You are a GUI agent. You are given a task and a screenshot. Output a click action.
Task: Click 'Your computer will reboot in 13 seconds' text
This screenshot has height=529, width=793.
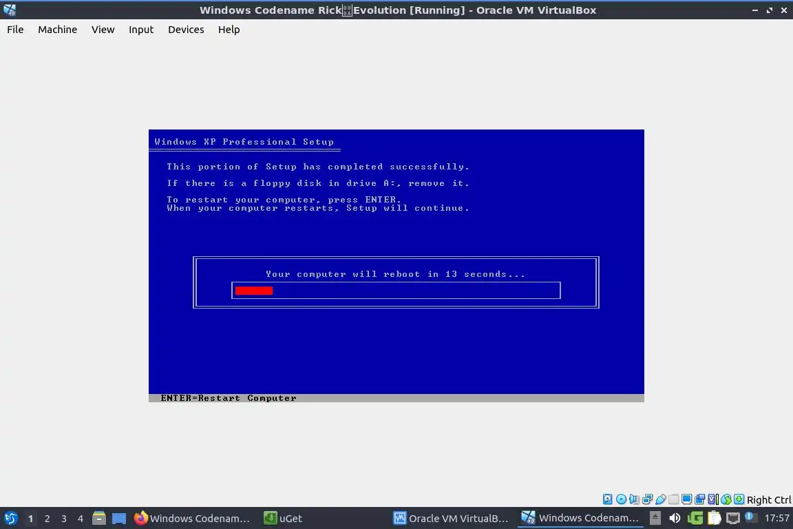coord(396,274)
